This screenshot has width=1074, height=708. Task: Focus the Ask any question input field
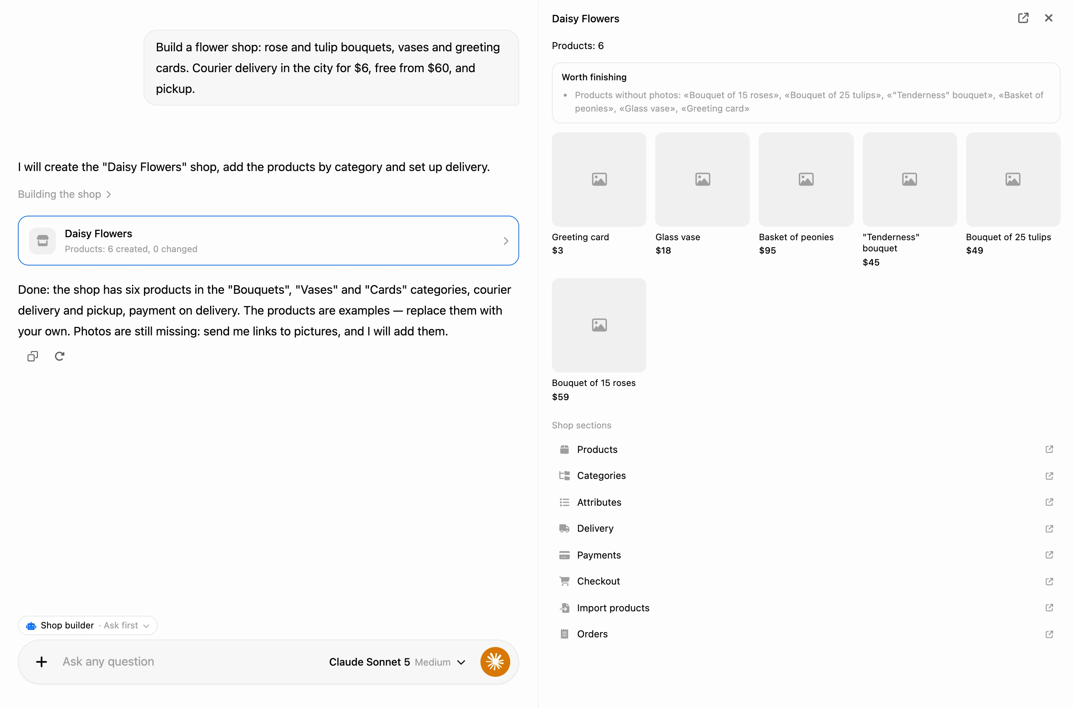tap(190, 662)
